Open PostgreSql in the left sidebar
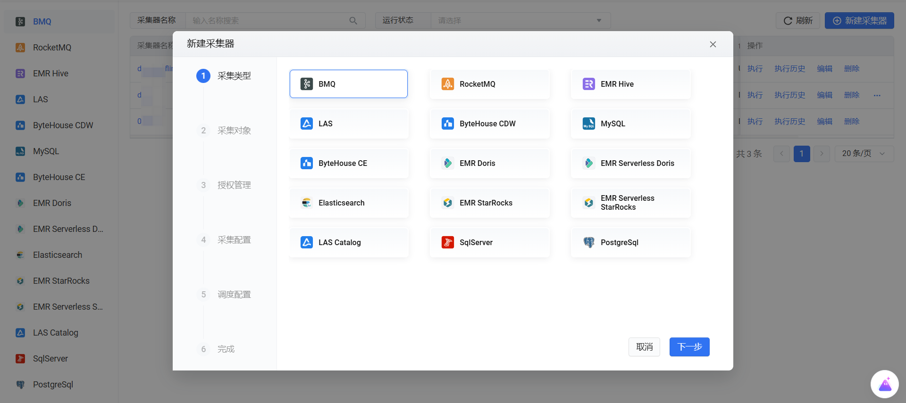 tap(59, 385)
